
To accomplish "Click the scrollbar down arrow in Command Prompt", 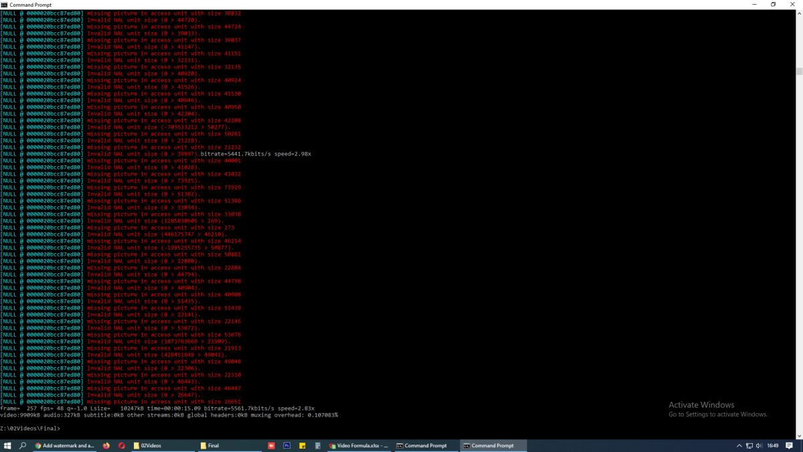I will 799,435.
